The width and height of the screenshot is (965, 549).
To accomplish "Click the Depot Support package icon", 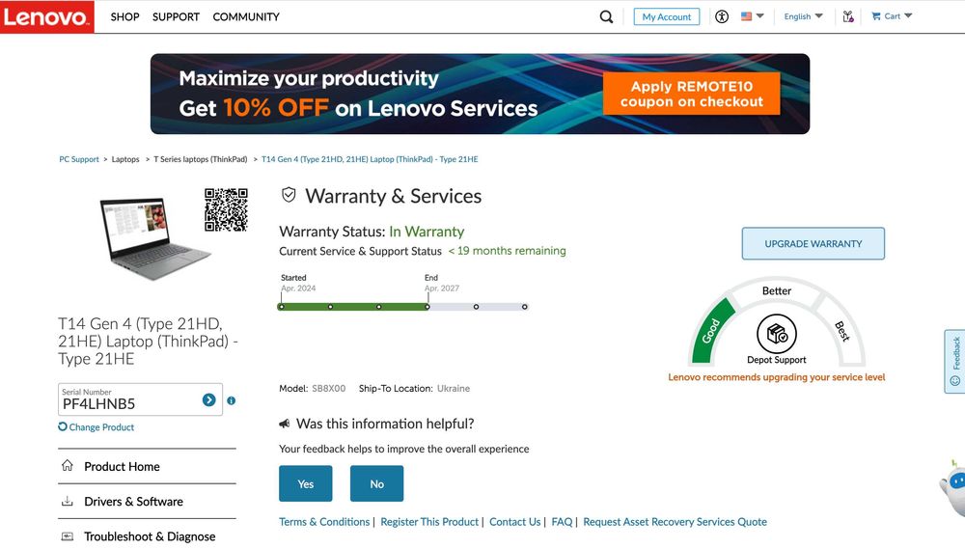I will coord(776,334).
